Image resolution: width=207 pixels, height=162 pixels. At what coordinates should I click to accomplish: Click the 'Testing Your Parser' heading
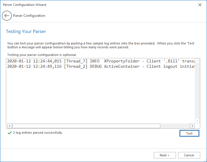click(x=26, y=32)
